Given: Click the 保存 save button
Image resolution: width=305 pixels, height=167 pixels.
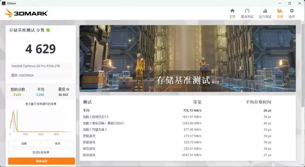Looking at the screenshot, I should tap(57, 144).
